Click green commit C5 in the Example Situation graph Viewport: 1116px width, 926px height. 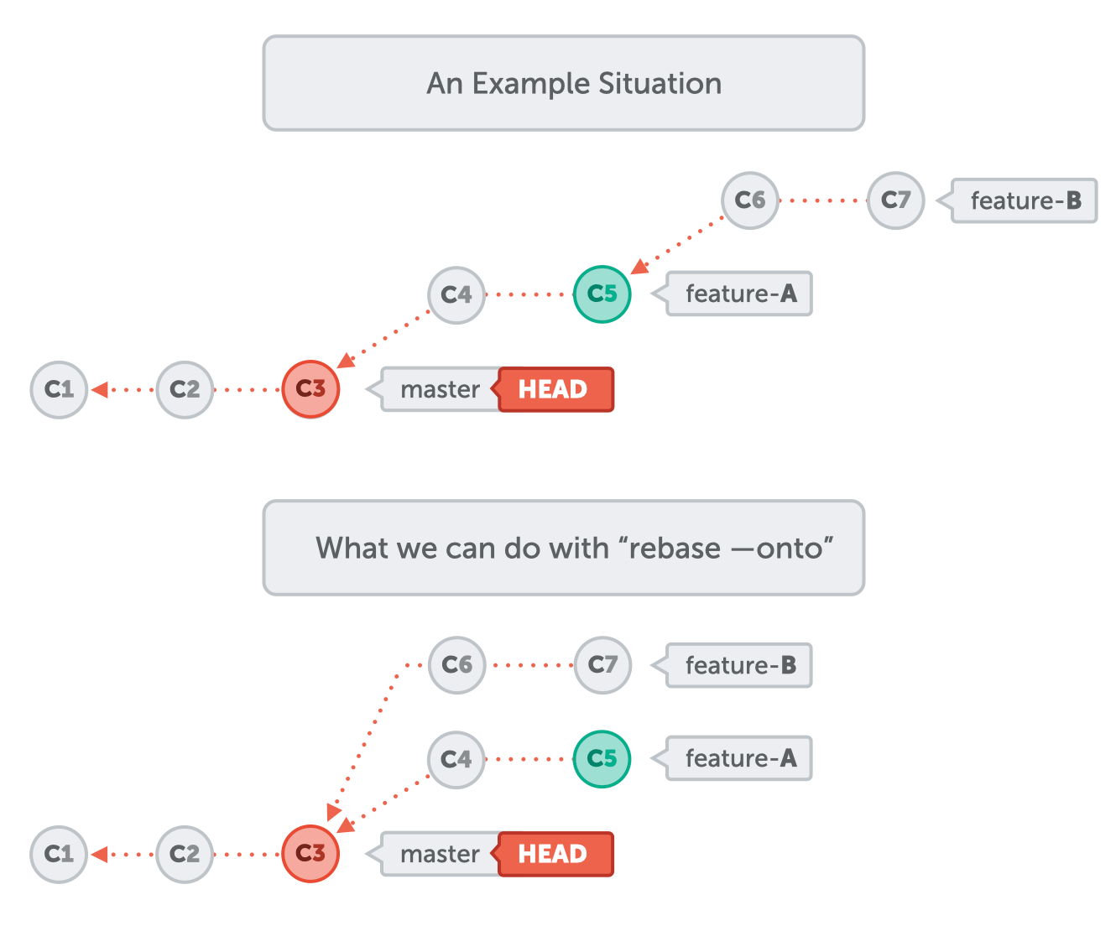point(602,294)
